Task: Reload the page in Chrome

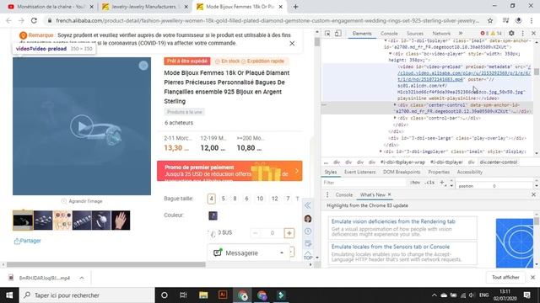Action: (x=34, y=20)
